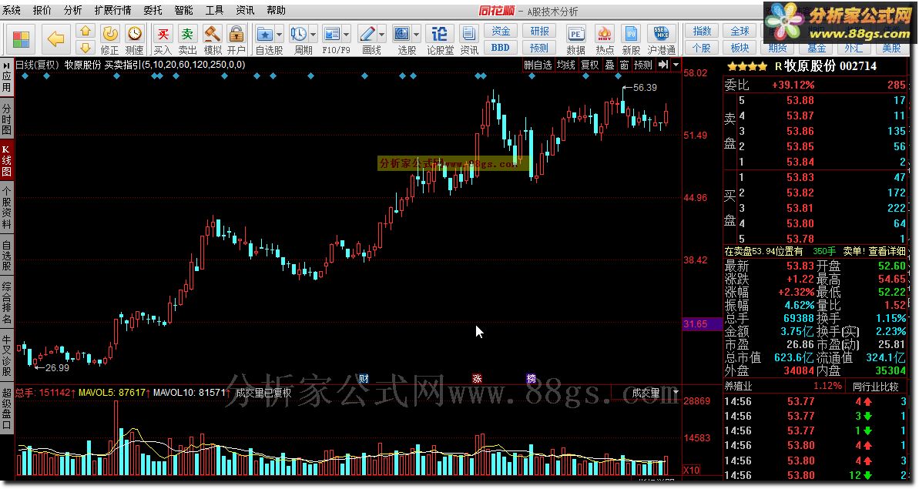
Task: Click the X10 volume scale toggle
Action: [692, 471]
